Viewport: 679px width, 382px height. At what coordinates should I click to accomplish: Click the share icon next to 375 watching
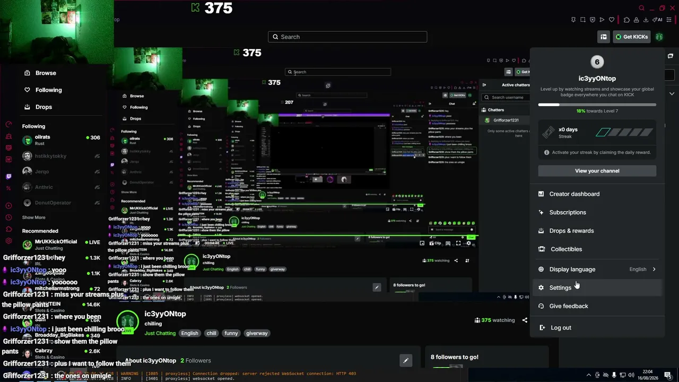click(x=525, y=320)
